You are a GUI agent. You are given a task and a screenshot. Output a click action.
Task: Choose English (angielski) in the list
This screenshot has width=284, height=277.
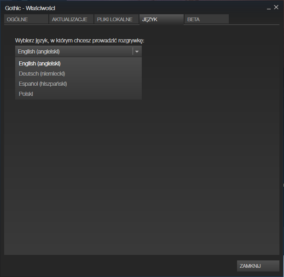coord(78,64)
